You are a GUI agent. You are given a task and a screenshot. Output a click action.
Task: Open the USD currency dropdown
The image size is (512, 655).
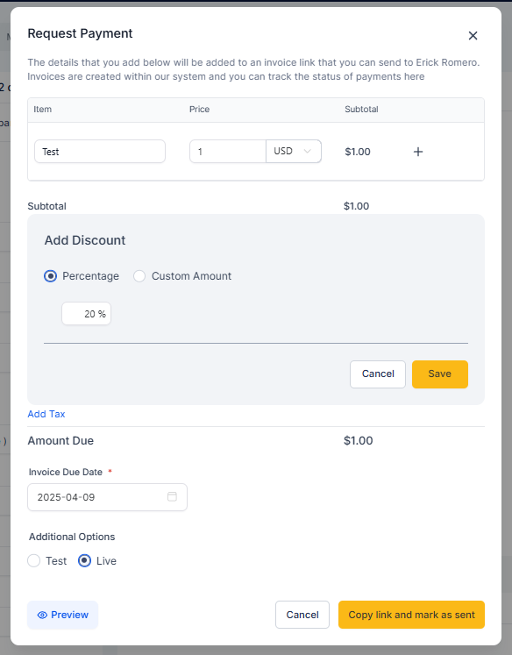[294, 151]
